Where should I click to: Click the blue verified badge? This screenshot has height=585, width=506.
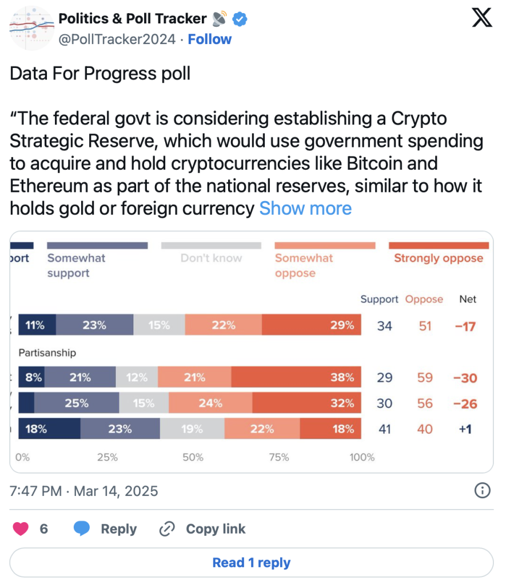pos(241,19)
